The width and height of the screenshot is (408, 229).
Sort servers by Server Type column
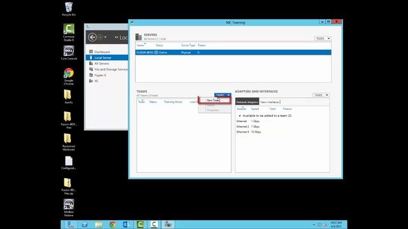click(x=188, y=45)
